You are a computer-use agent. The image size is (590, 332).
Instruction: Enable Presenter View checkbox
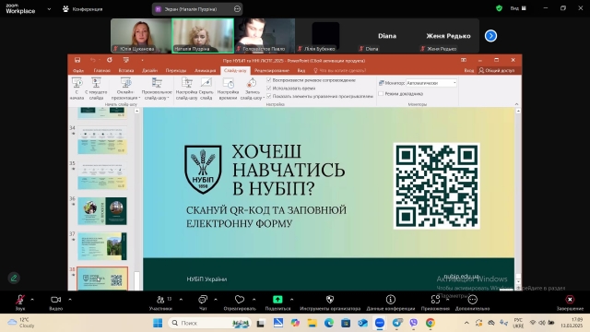tap(381, 94)
